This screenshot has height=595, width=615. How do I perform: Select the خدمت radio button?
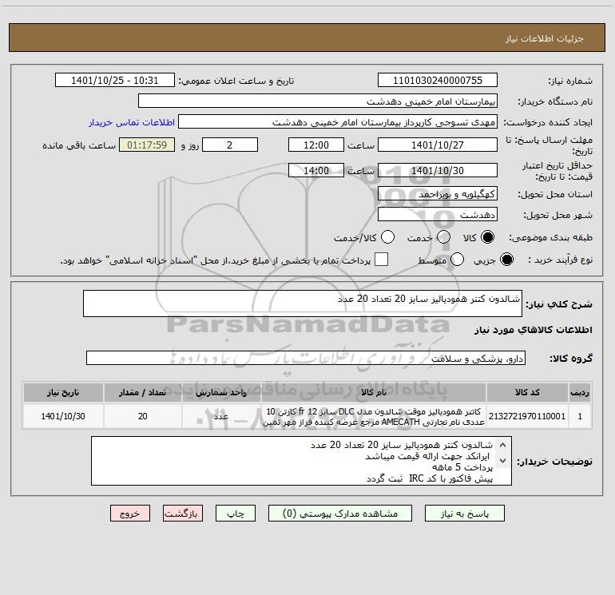pos(443,237)
